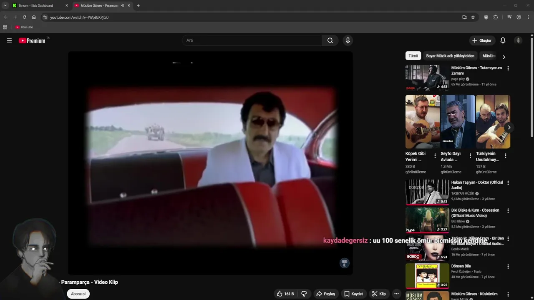Image resolution: width=534 pixels, height=300 pixels.
Task: Open the YouTube bookmark
Action: pyautogui.click(x=24, y=27)
